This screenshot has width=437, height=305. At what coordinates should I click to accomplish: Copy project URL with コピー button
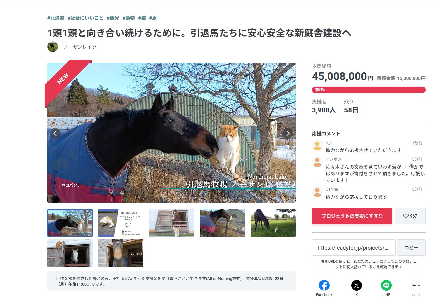pyautogui.click(x=411, y=248)
